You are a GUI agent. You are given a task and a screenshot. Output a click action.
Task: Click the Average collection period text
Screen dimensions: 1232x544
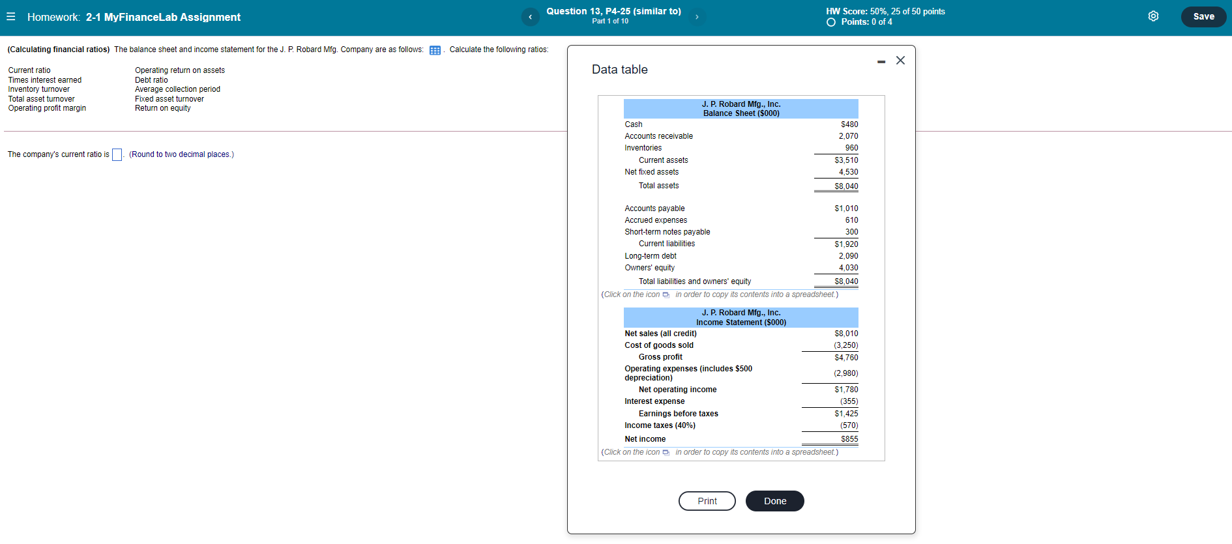tap(177, 89)
